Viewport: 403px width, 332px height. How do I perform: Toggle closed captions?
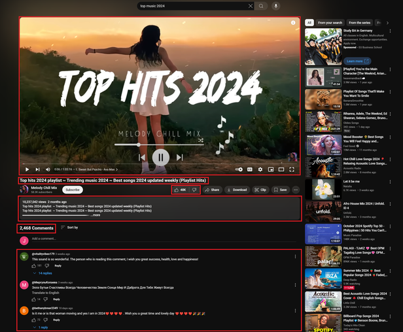click(x=249, y=169)
